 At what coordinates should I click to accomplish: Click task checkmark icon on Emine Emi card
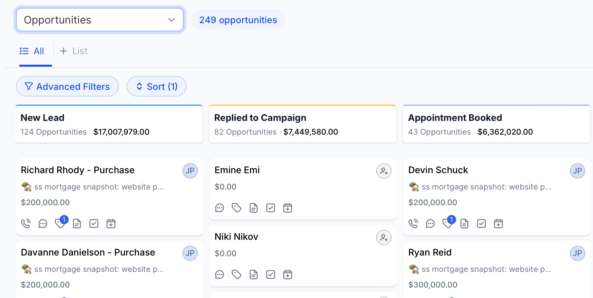271,208
